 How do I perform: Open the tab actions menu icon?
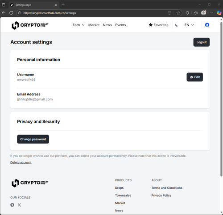(x=4, y=5)
